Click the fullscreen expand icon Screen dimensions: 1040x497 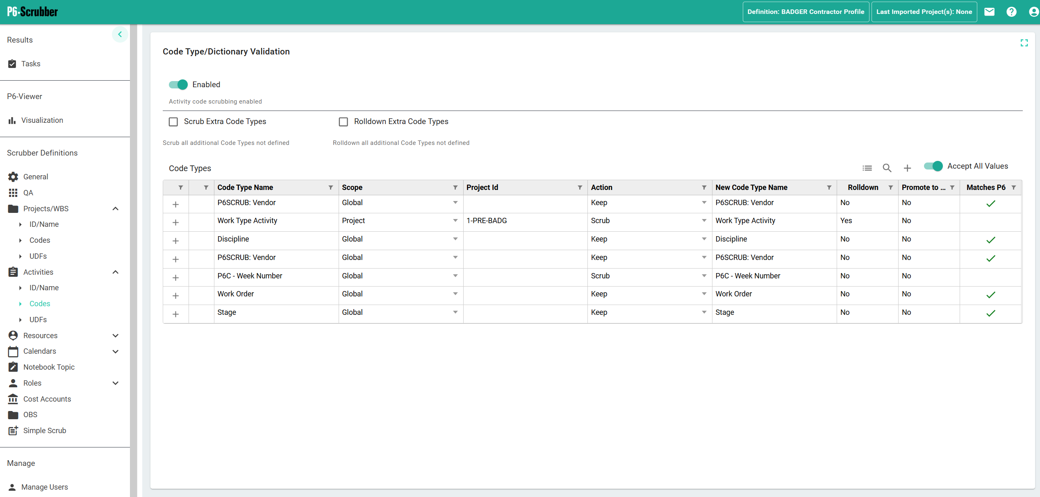click(x=1024, y=43)
